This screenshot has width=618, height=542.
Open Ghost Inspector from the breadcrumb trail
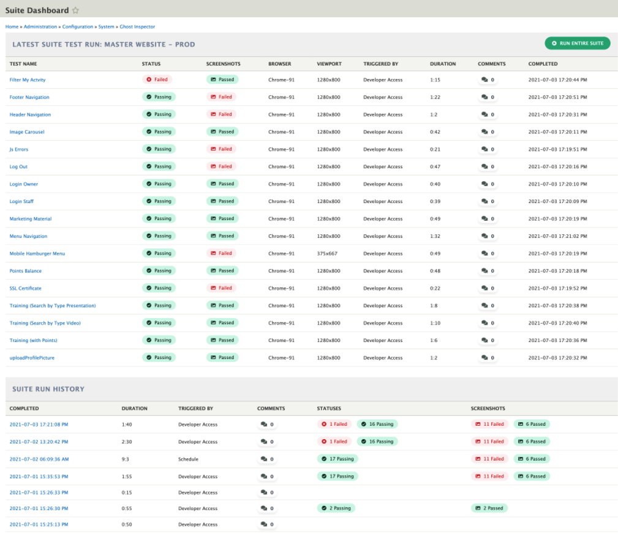coord(137,26)
